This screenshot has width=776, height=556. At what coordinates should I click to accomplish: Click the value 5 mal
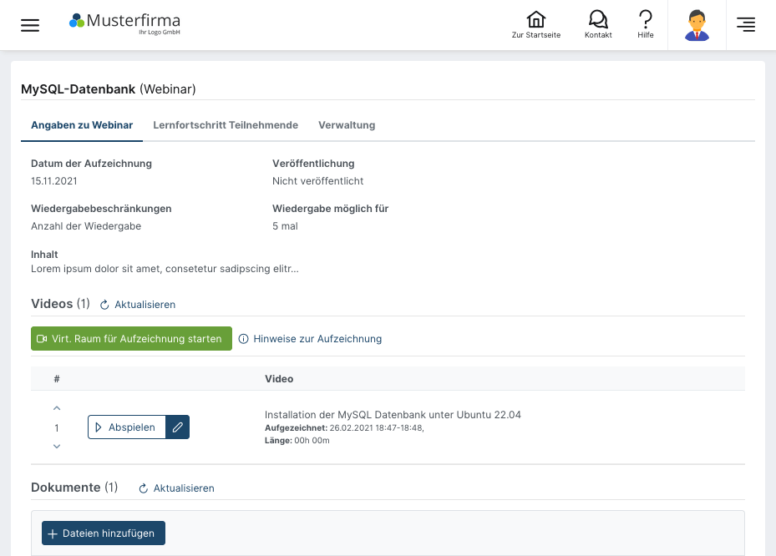[x=285, y=226]
